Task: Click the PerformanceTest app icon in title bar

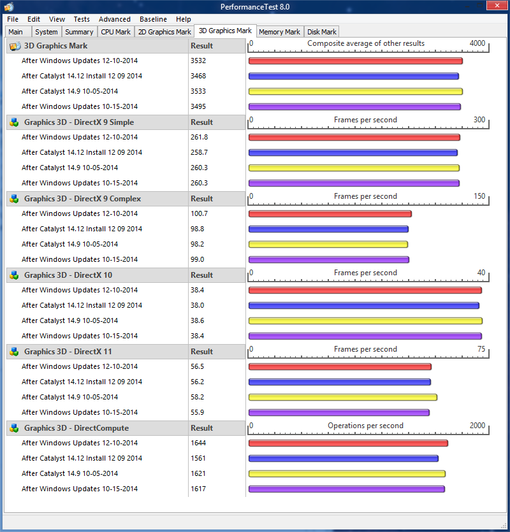Action: click(9, 6)
